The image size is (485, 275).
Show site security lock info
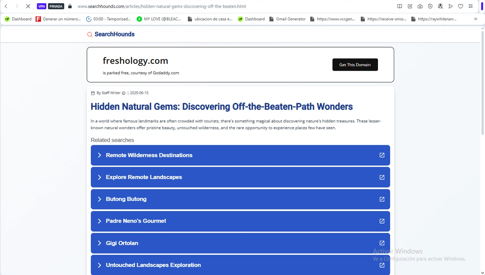pos(70,6)
